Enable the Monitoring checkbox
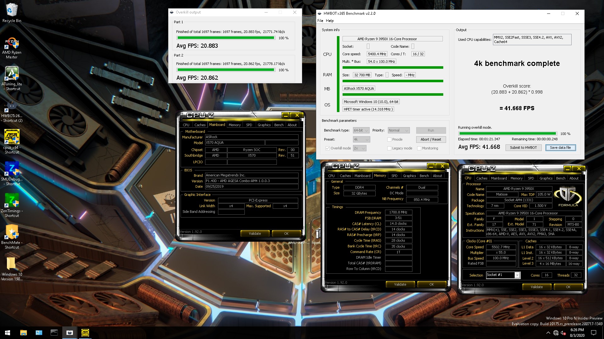Viewport: 604px width, 339px height. coord(419,148)
